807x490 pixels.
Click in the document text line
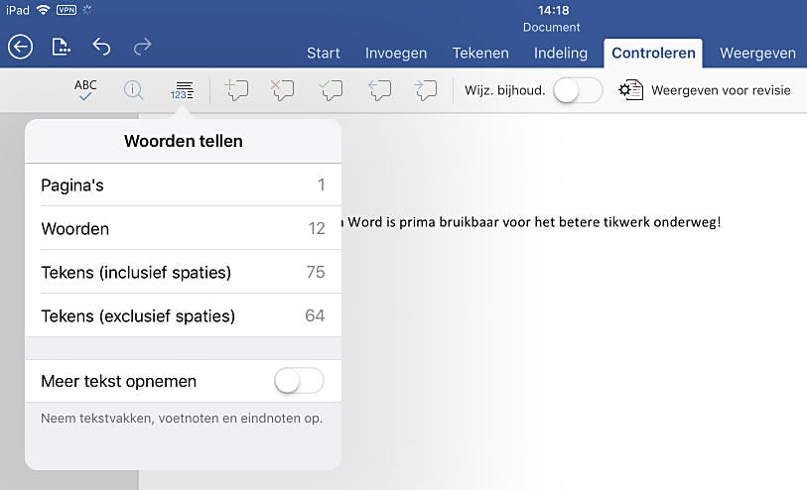tap(530, 222)
